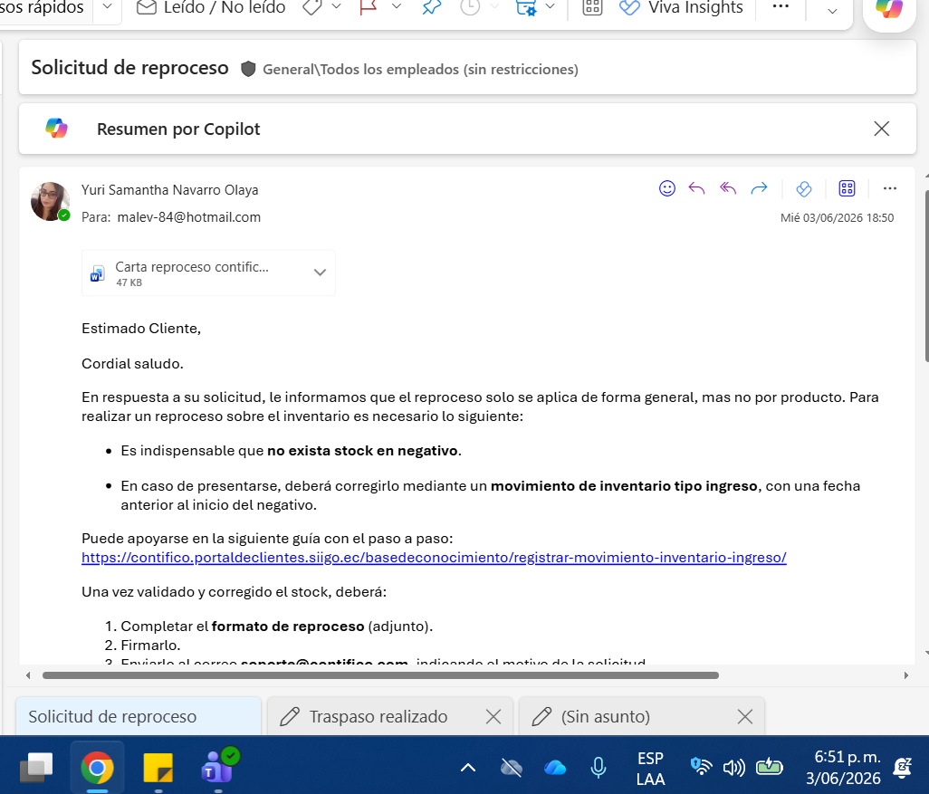Open notifications bell in taskbar

click(903, 768)
